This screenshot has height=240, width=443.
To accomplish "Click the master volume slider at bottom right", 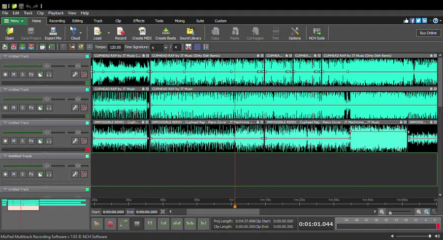I will pos(430,236).
